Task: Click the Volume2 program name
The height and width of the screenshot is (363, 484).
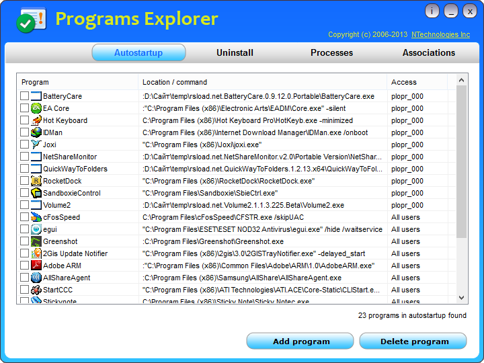Action: [x=56, y=205]
